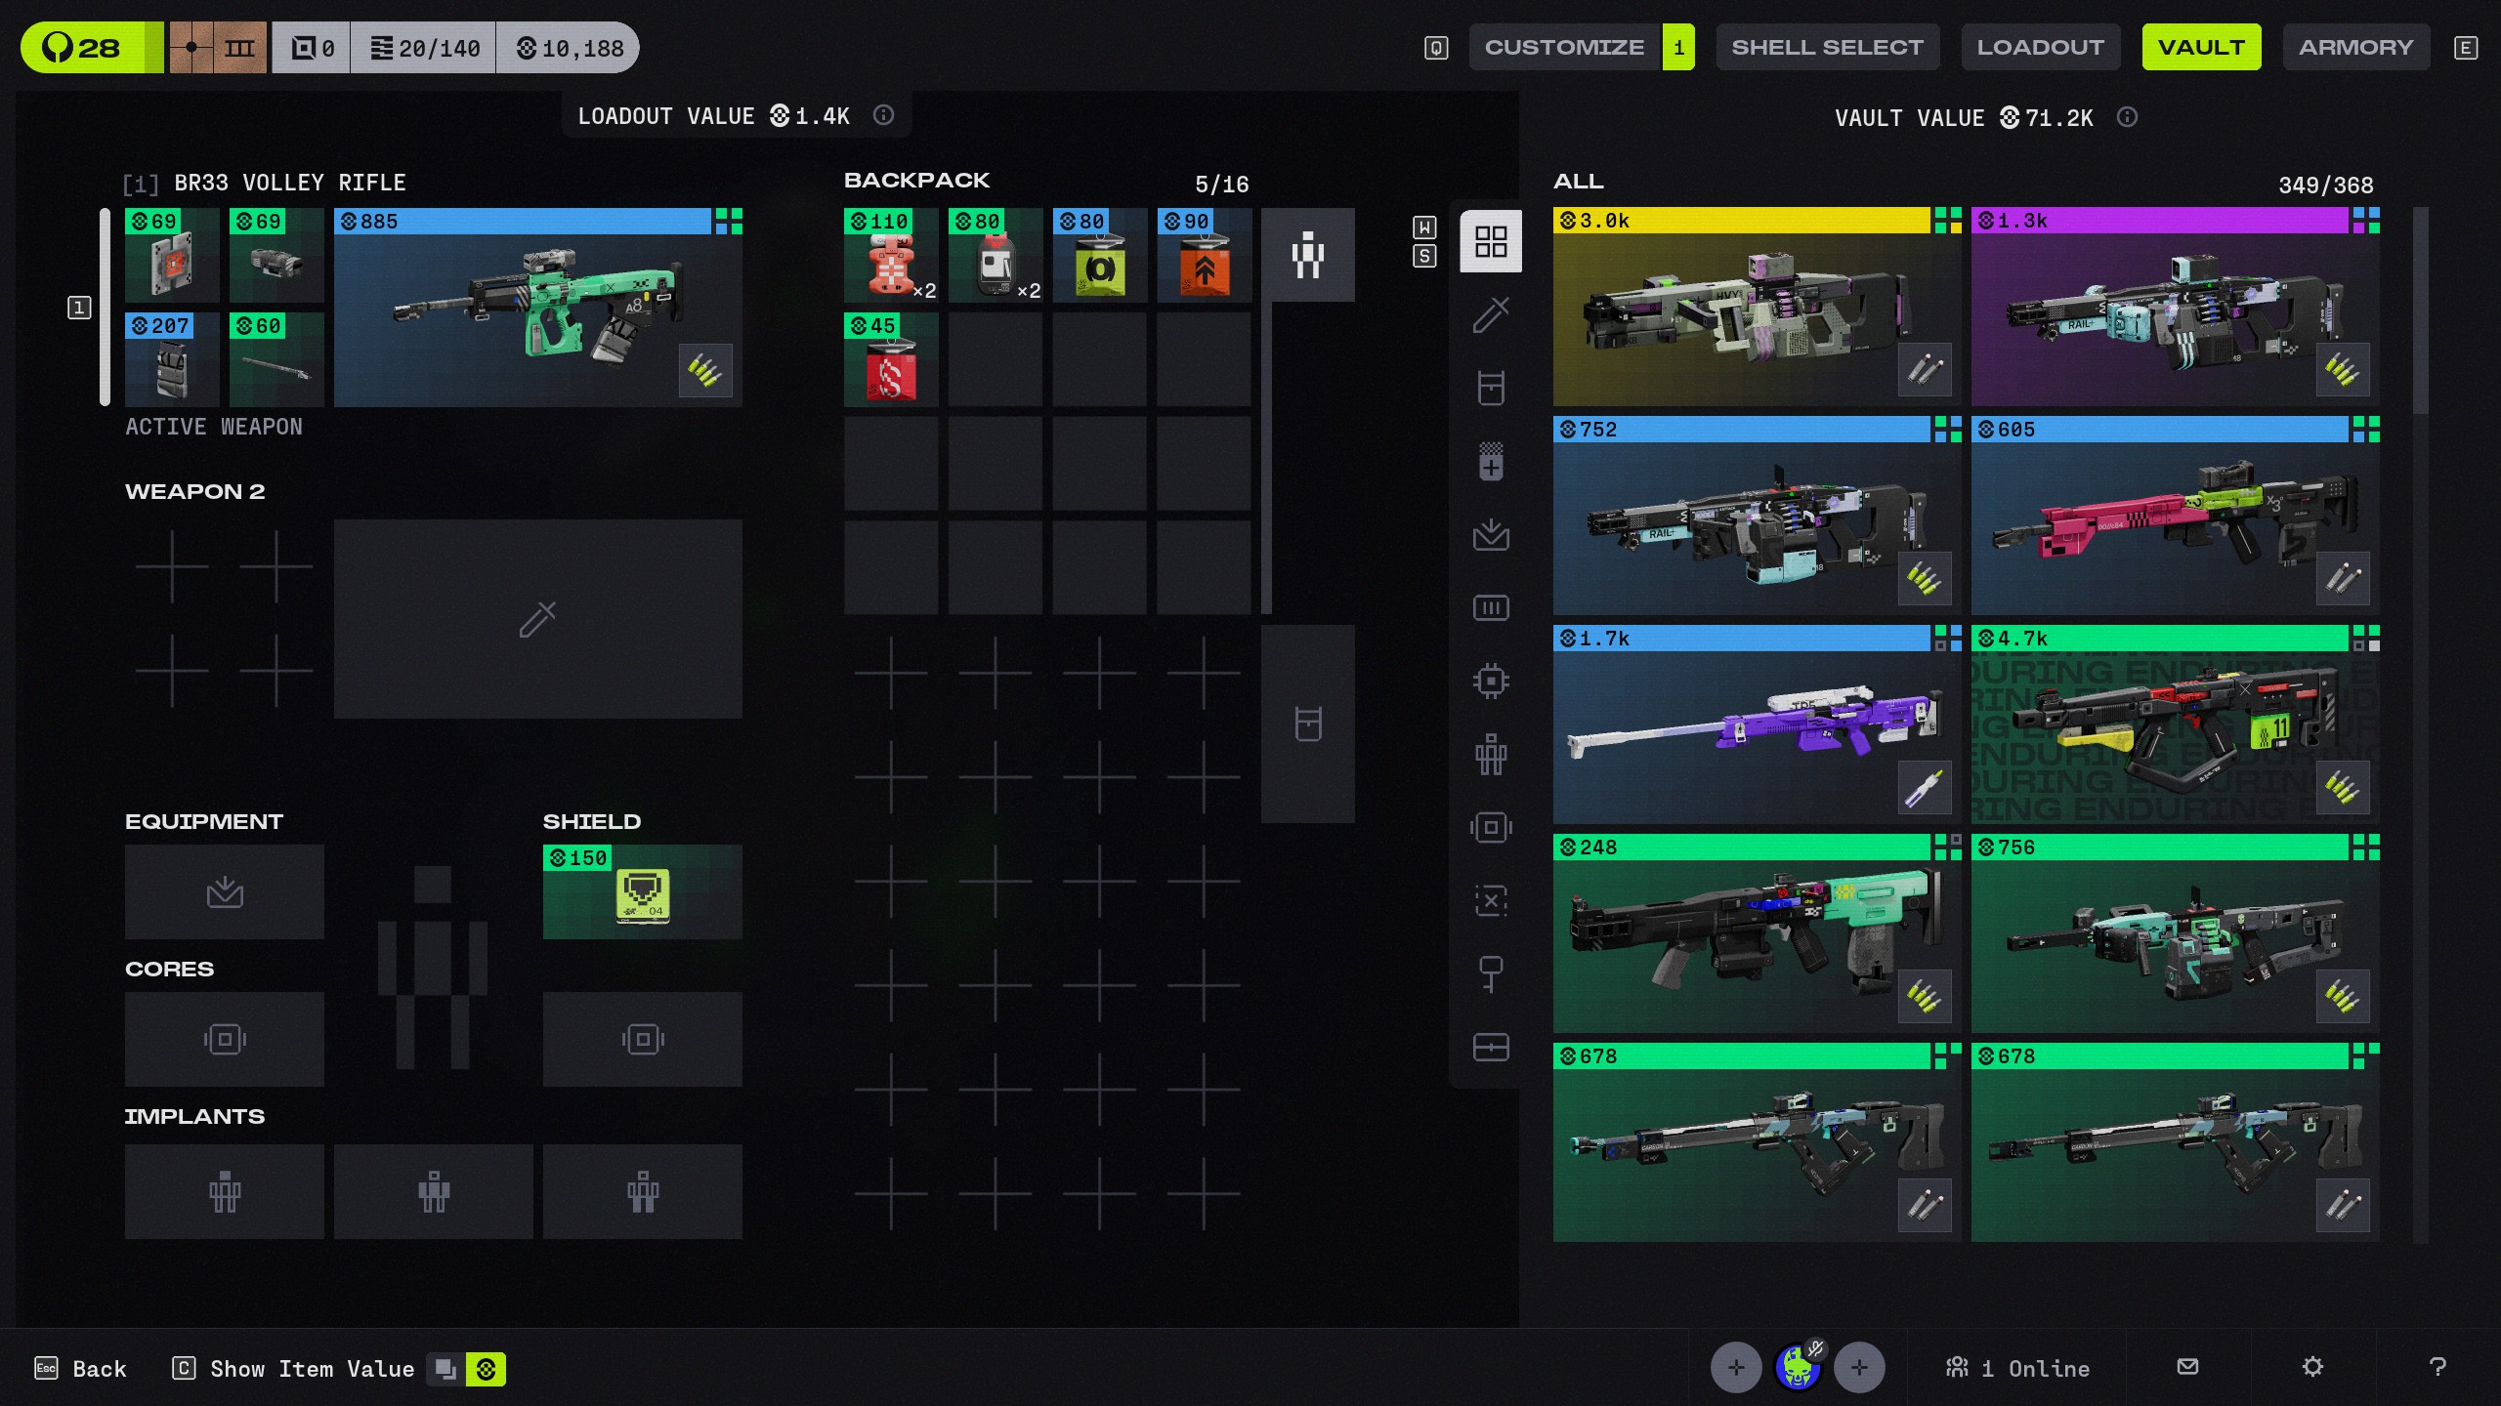Filter vault by equipment download-tray icon

point(1491,534)
